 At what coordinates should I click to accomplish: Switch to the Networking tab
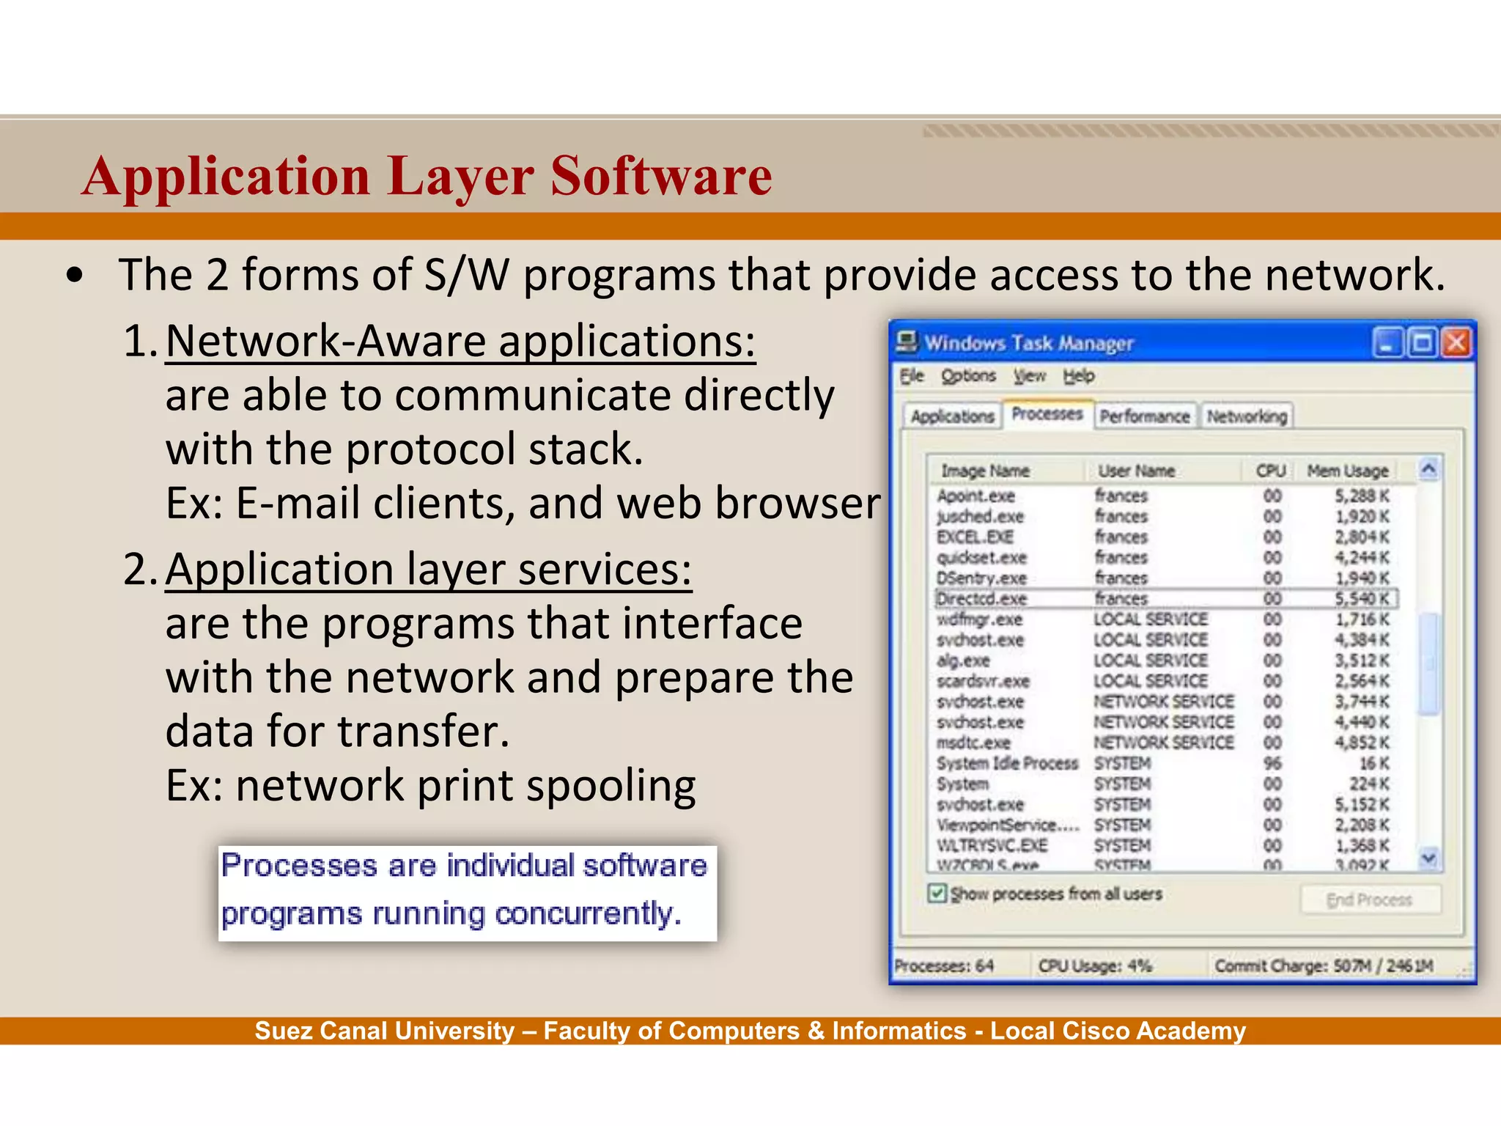click(1247, 416)
